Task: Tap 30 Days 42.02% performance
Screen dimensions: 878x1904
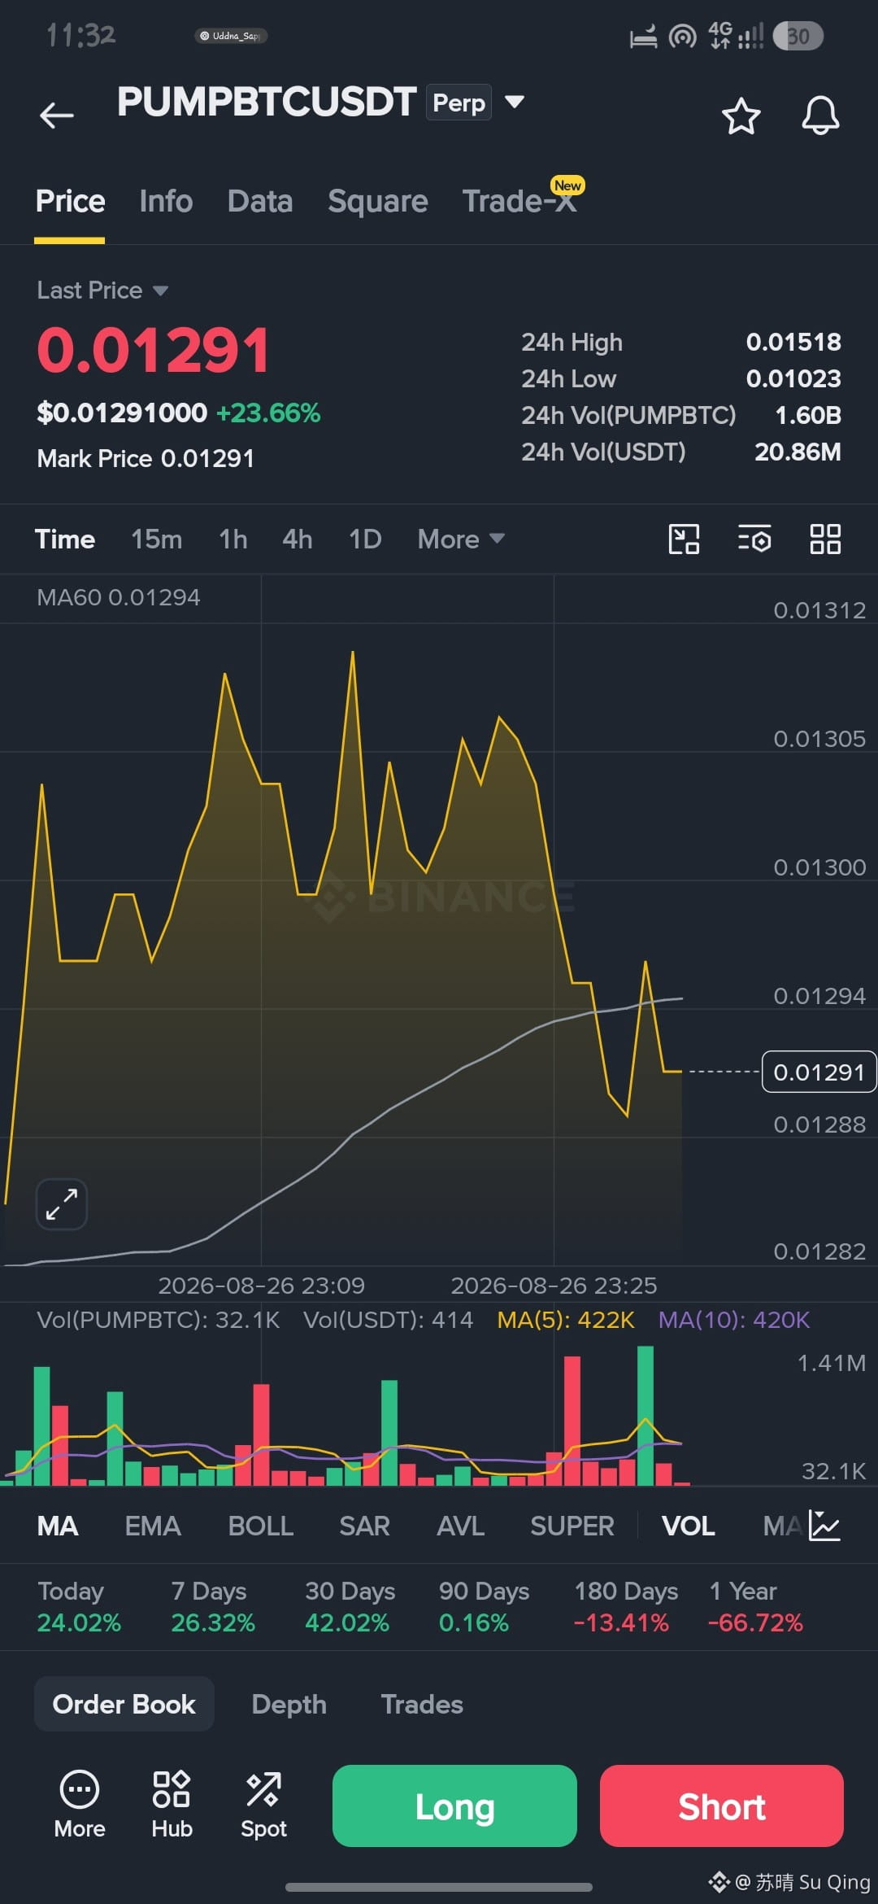Action: 350,1606
